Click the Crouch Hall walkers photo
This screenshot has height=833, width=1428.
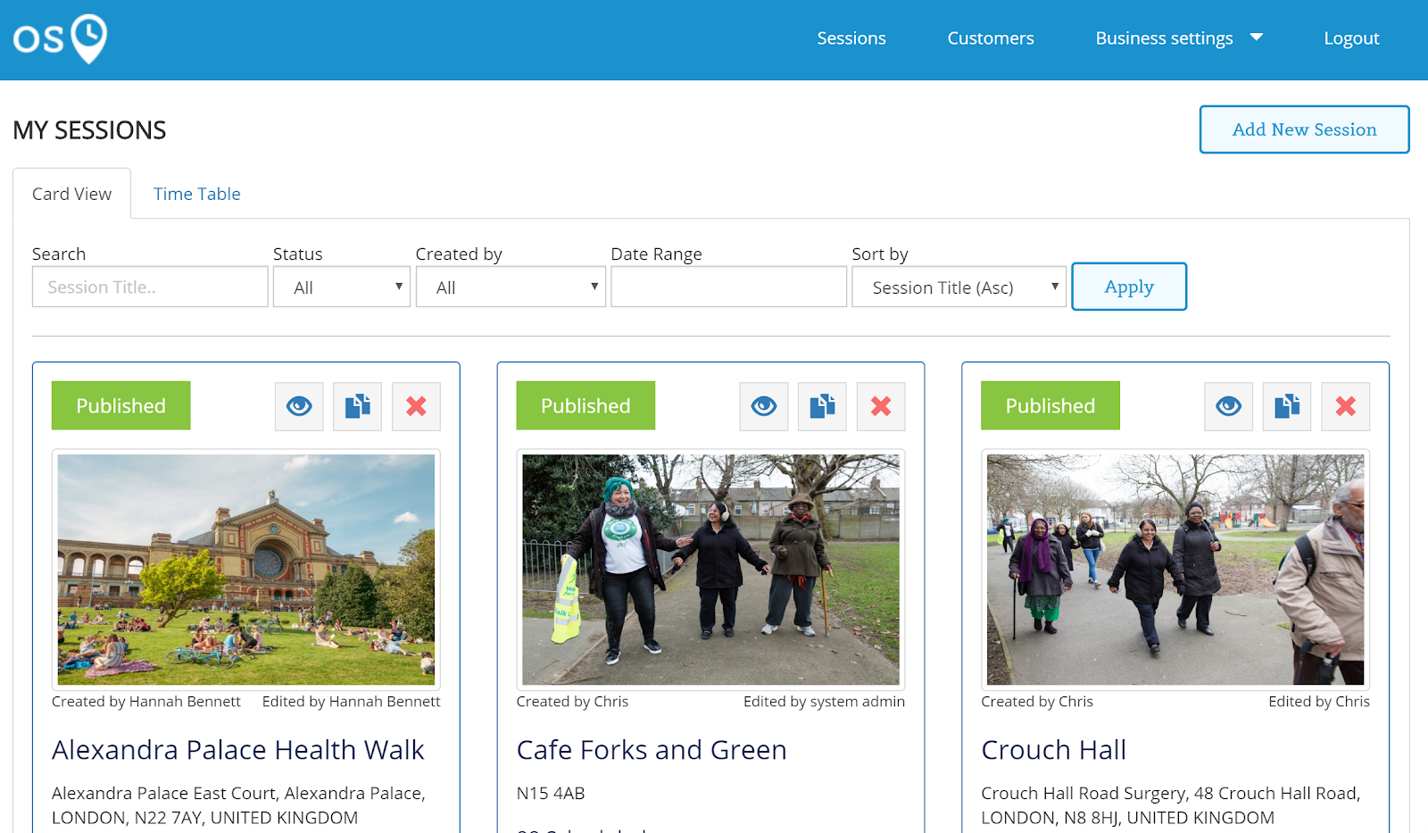point(1175,570)
